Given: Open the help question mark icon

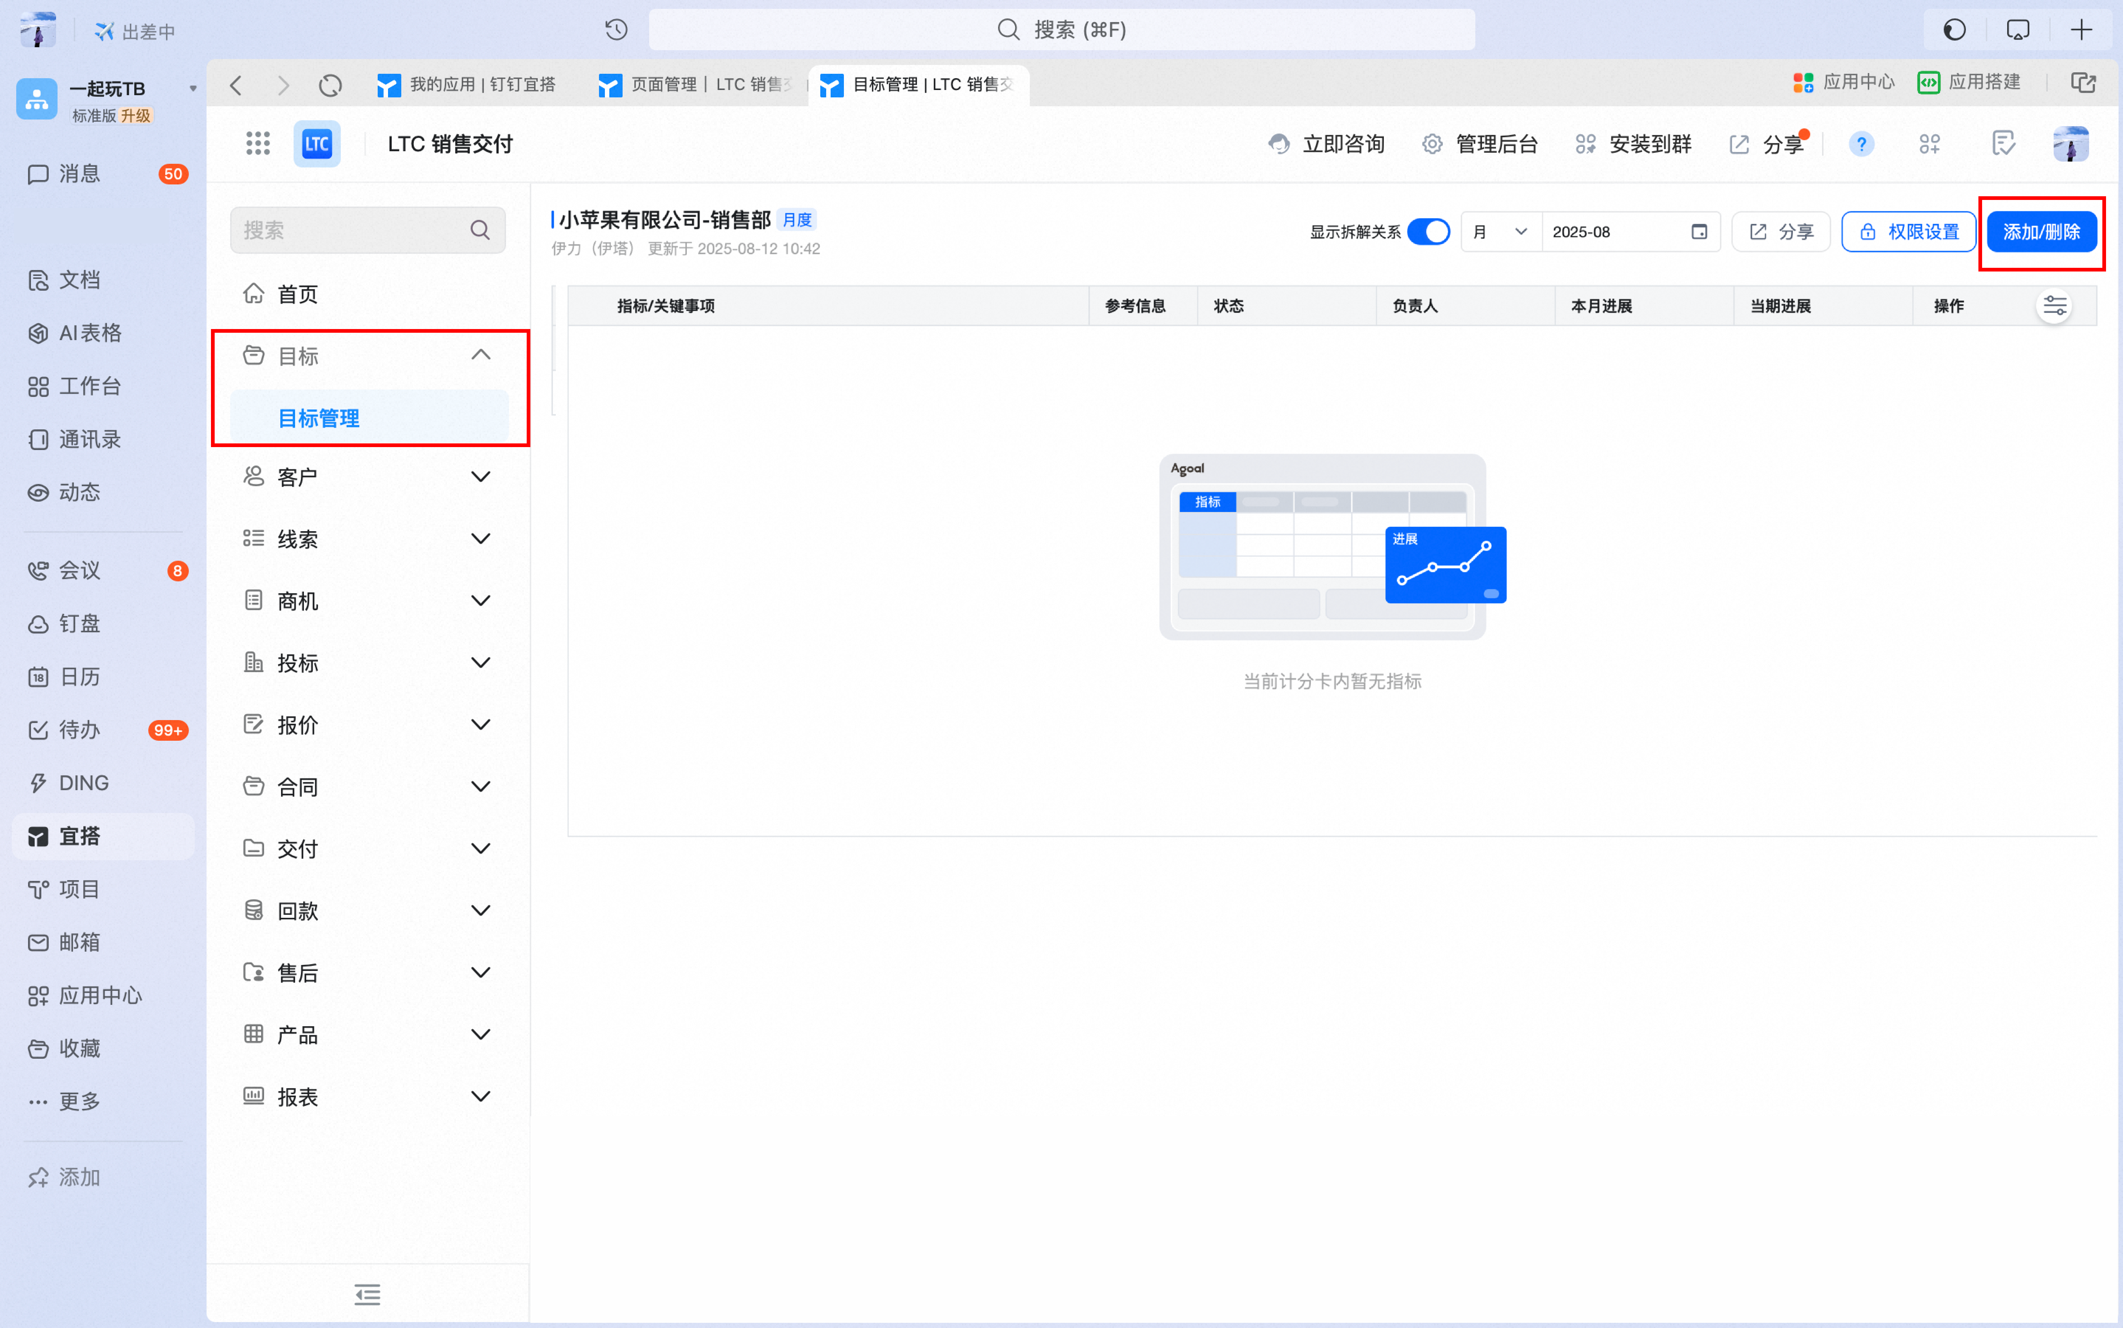Looking at the screenshot, I should coord(1861,144).
